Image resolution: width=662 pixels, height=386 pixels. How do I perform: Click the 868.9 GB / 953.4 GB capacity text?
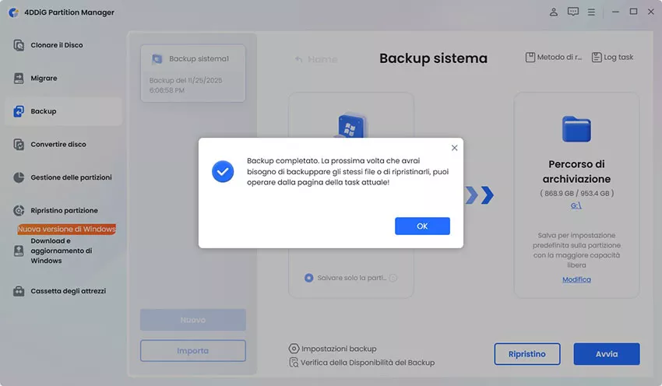(x=576, y=193)
